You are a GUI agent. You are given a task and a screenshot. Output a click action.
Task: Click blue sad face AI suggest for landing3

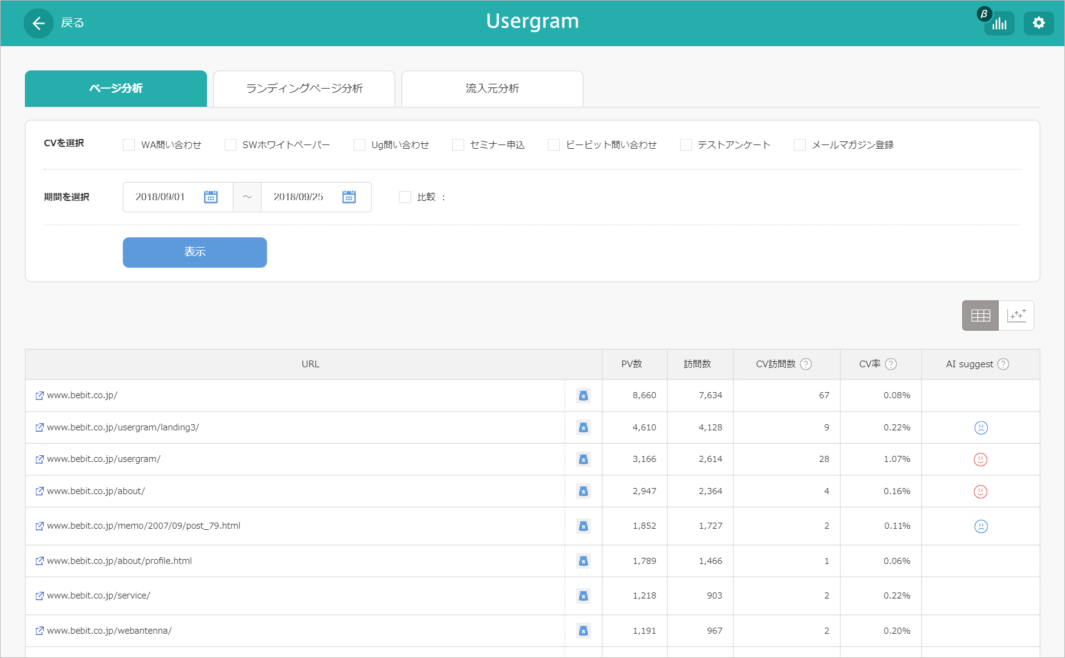coord(981,428)
